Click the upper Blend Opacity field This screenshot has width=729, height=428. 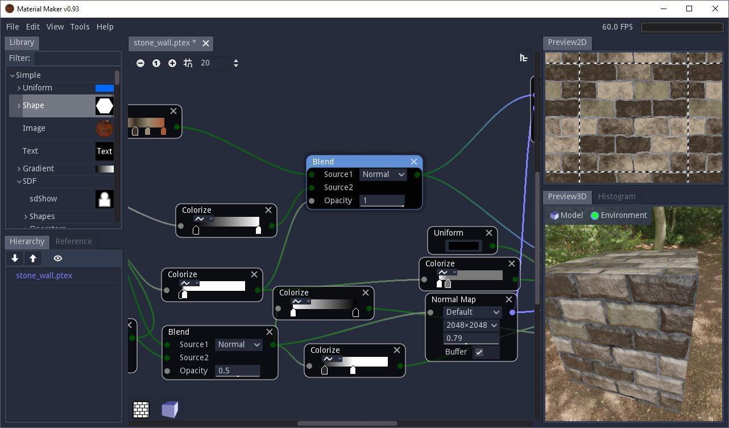(382, 200)
